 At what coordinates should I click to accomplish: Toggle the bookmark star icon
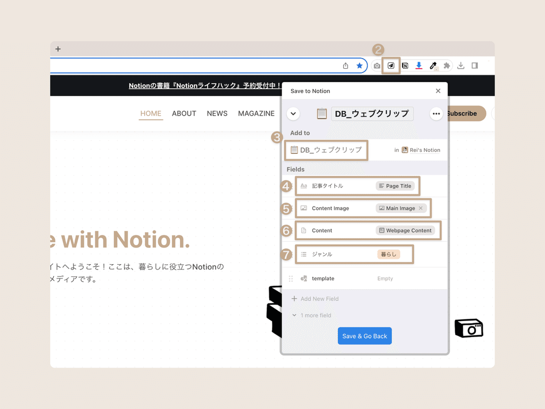coord(359,66)
